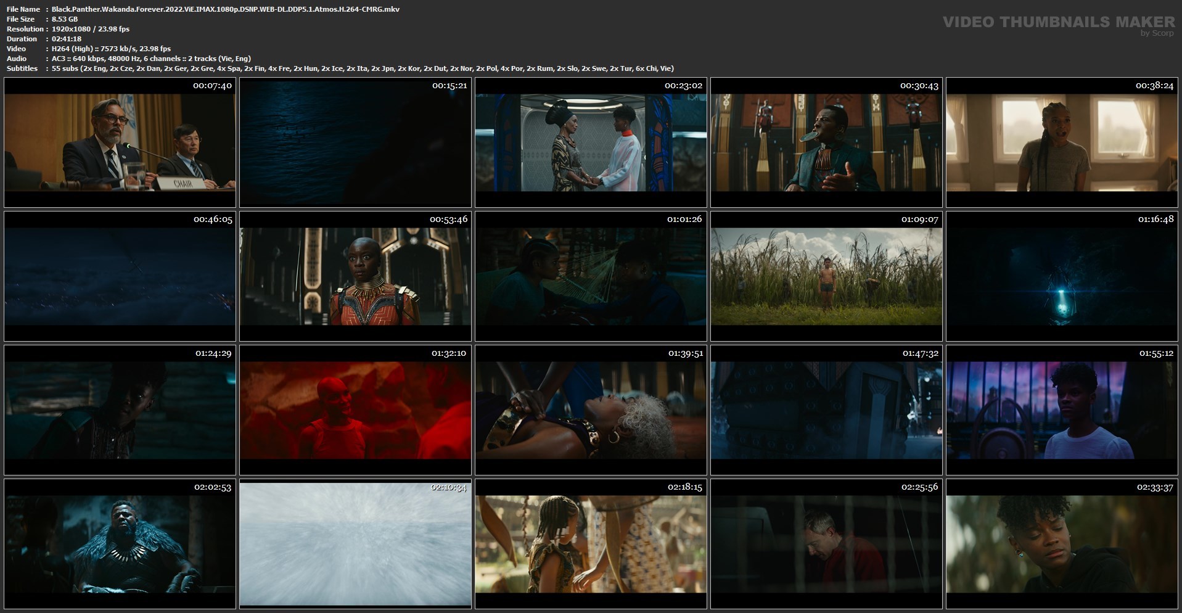Click the file name ending in CMRG.mkv
Screen dimensions: 1182x613
tap(226, 9)
